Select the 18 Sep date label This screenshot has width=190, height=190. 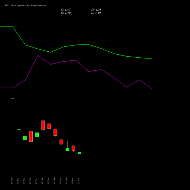click(x=30, y=181)
